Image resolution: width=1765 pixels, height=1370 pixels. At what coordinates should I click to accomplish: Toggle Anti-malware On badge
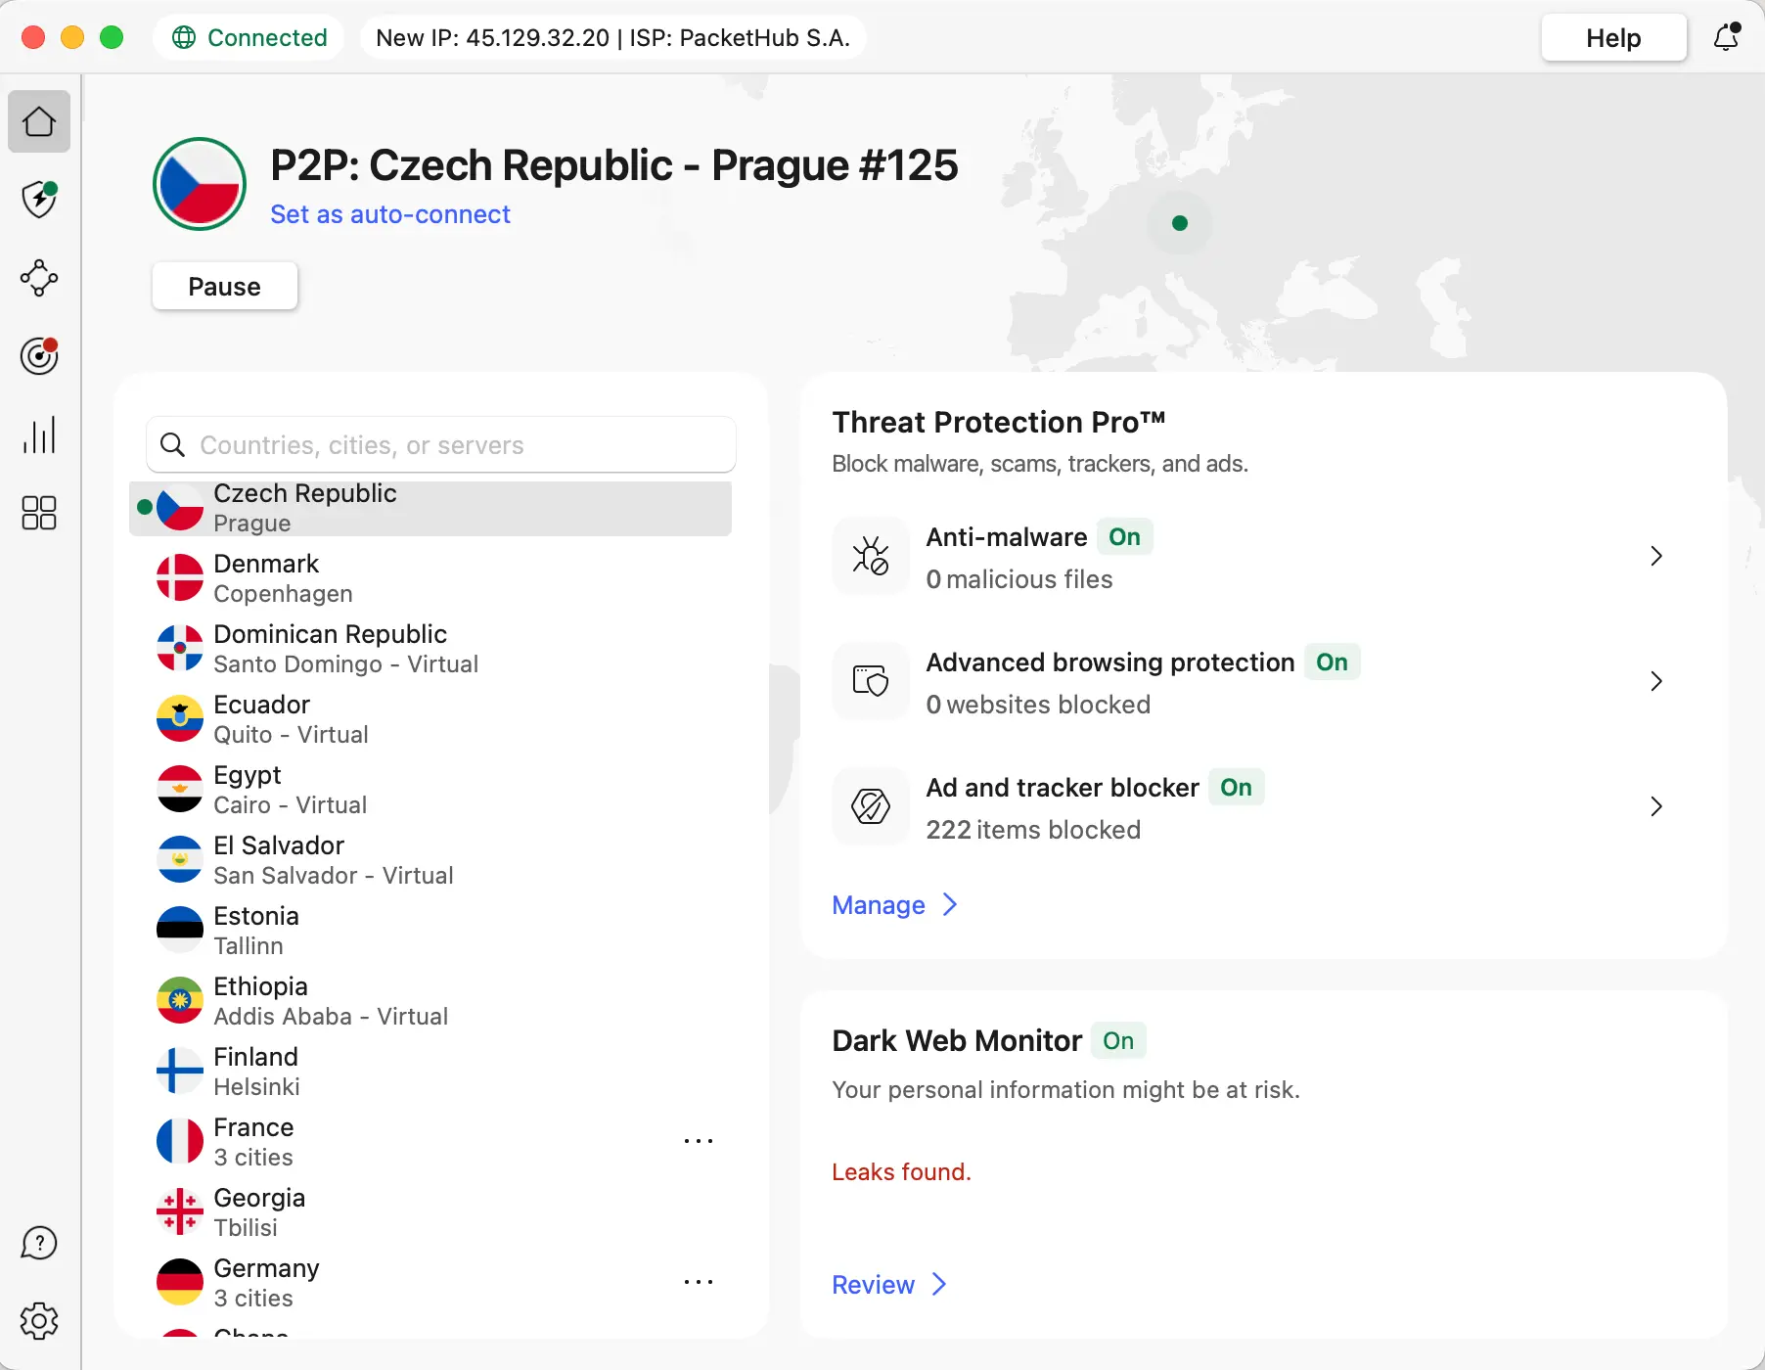1125,536
